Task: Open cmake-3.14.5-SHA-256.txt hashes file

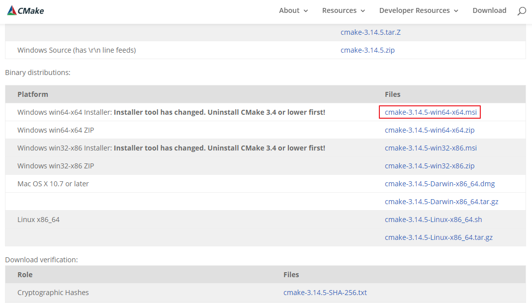Action: pos(325,293)
